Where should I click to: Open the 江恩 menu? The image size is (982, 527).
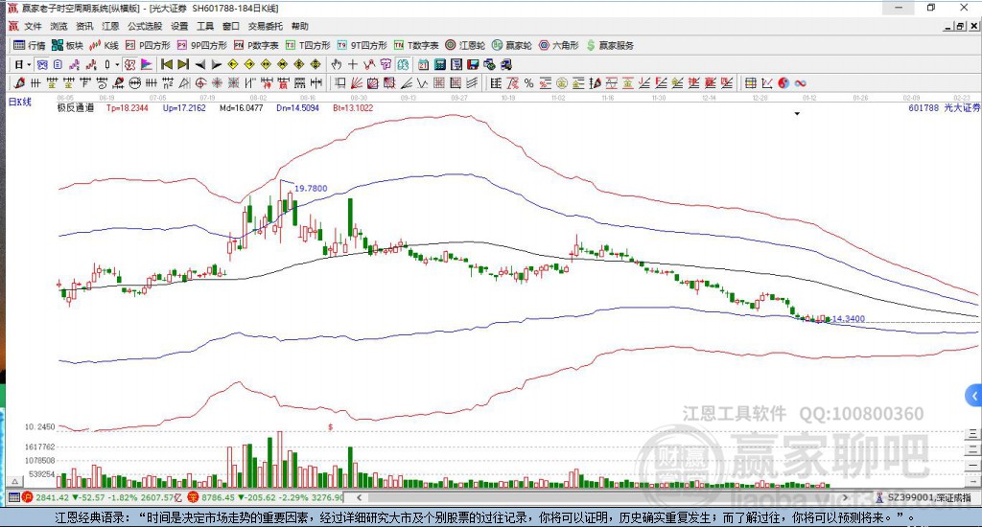110,26
